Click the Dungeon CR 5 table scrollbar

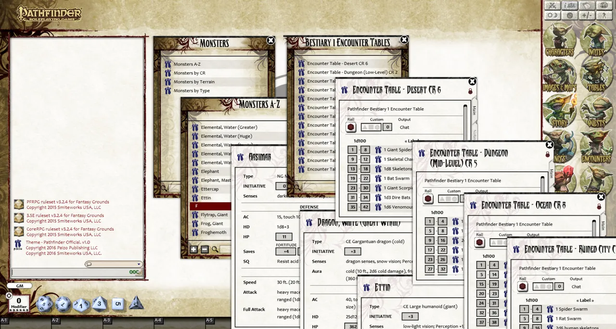click(x=543, y=184)
